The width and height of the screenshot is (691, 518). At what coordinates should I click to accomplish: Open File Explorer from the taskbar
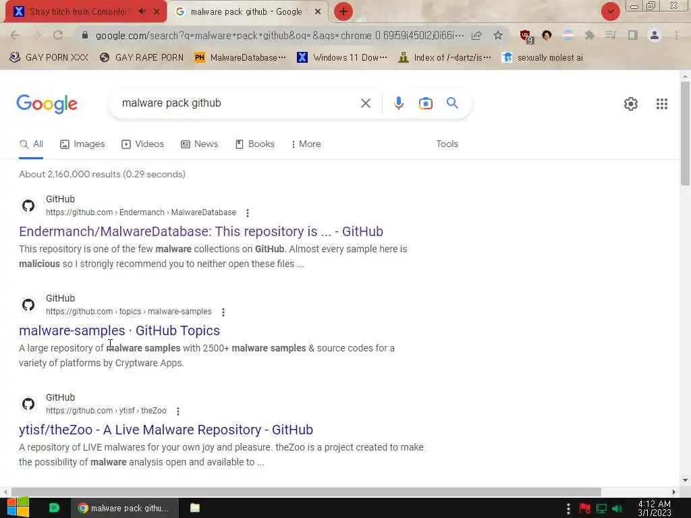pyautogui.click(x=195, y=508)
